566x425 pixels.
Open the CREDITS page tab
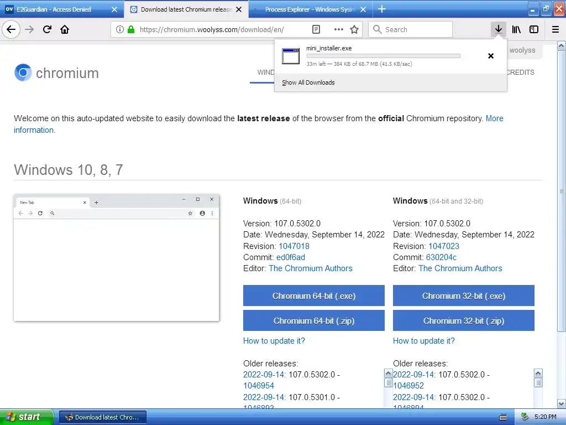coord(520,72)
